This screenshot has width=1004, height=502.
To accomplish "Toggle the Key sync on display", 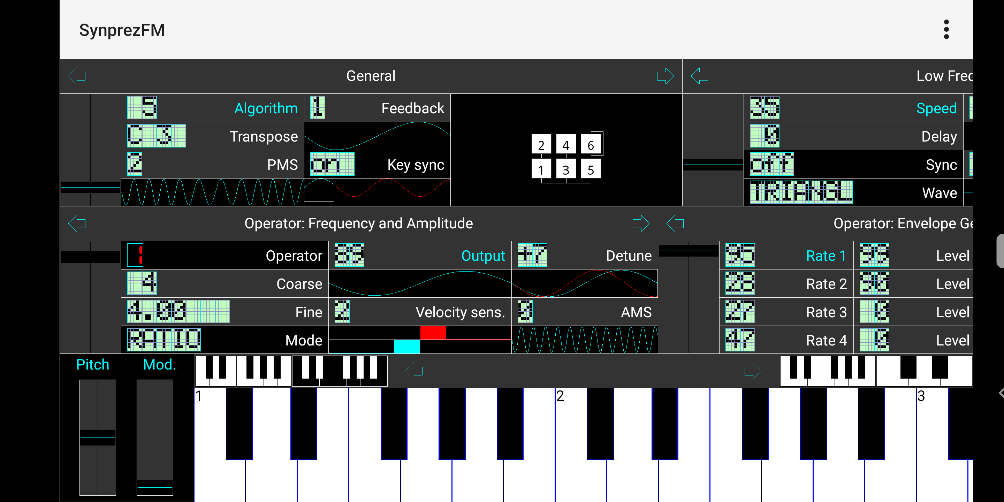I will tap(332, 165).
